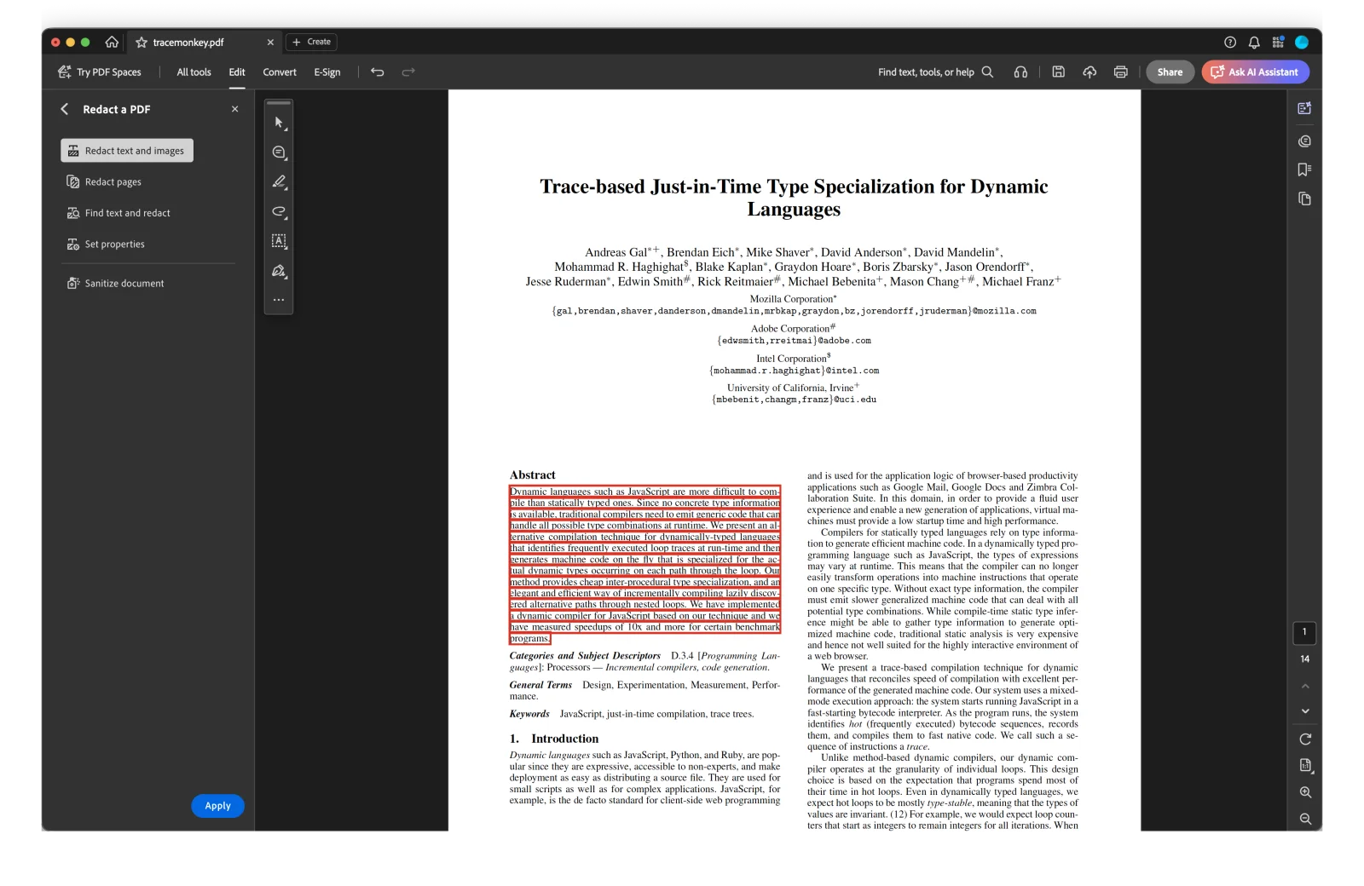Click the Abstract heading
The image size is (1364, 886).
[x=532, y=475]
